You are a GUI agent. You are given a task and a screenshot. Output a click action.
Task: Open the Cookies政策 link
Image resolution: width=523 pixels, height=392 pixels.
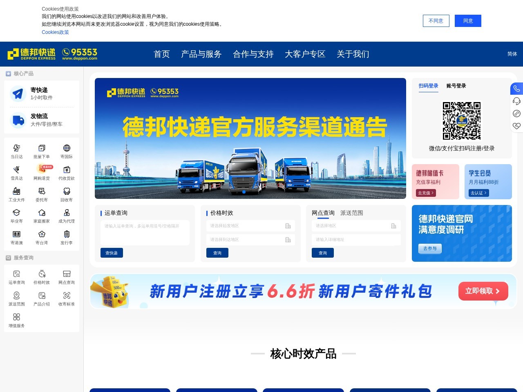click(x=55, y=32)
